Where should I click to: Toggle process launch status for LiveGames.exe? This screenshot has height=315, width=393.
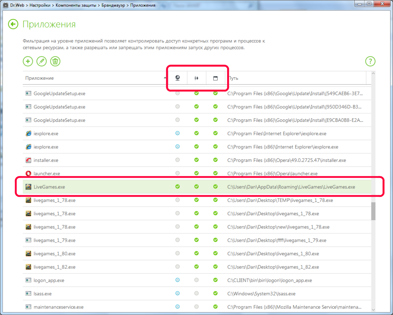pyautogui.click(x=196, y=187)
